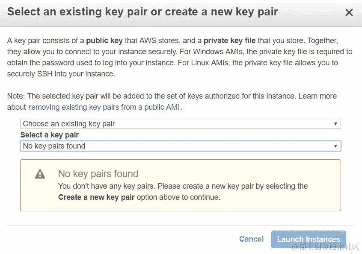Click the arrow on the key pair option dropdown

point(336,124)
